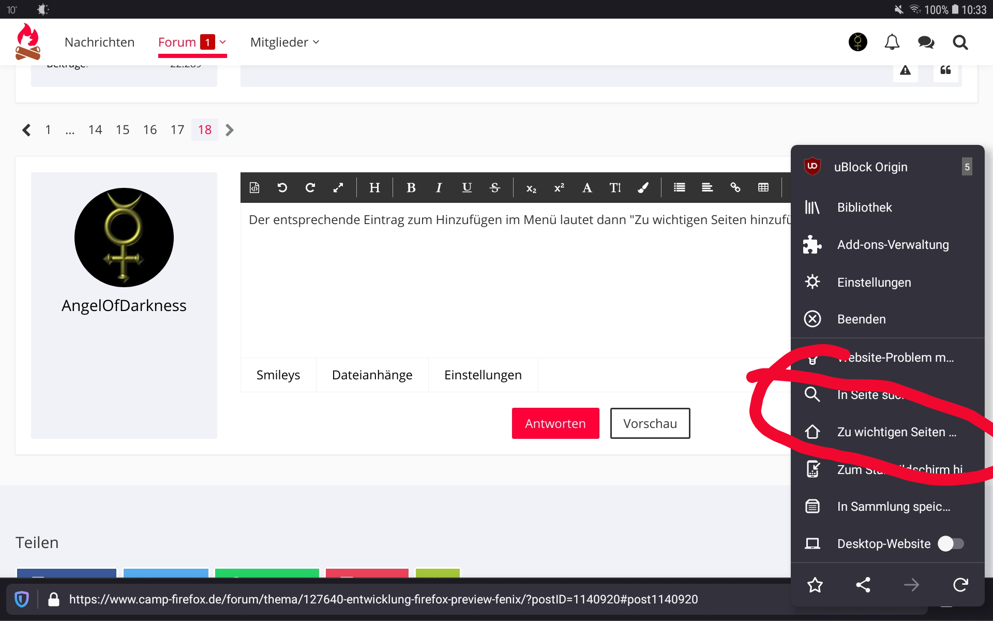993x621 pixels.
Task: Bookmark page with star icon
Action: click(815, 585)
